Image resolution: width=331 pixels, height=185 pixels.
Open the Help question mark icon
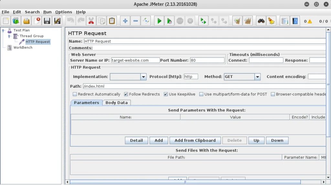click(x=295, y=21)
